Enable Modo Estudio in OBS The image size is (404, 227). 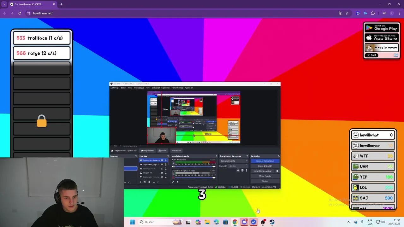click(x=265, y=176)
